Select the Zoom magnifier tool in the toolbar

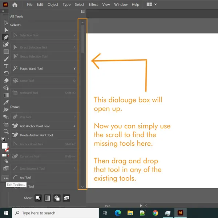(x=6, y=132)
